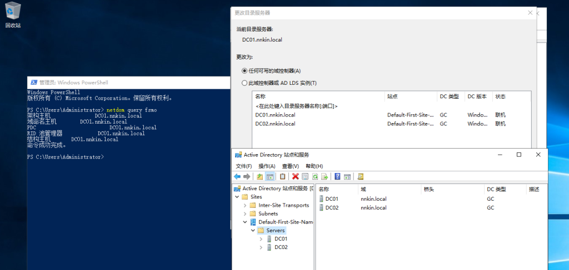The width and height of the screenshot is (569, 270).
Task: Click the server name input placeholder row
Action: click(x=297, y=106)
